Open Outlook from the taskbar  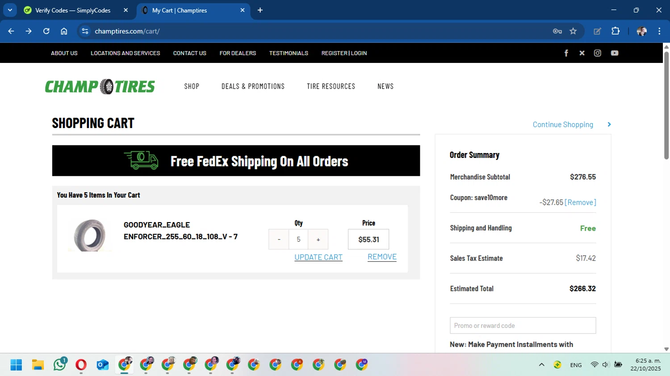(x=103, y=365)
